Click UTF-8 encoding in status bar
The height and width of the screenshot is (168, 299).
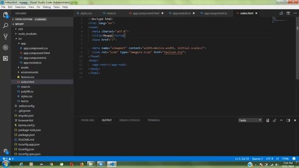[270, 159]
